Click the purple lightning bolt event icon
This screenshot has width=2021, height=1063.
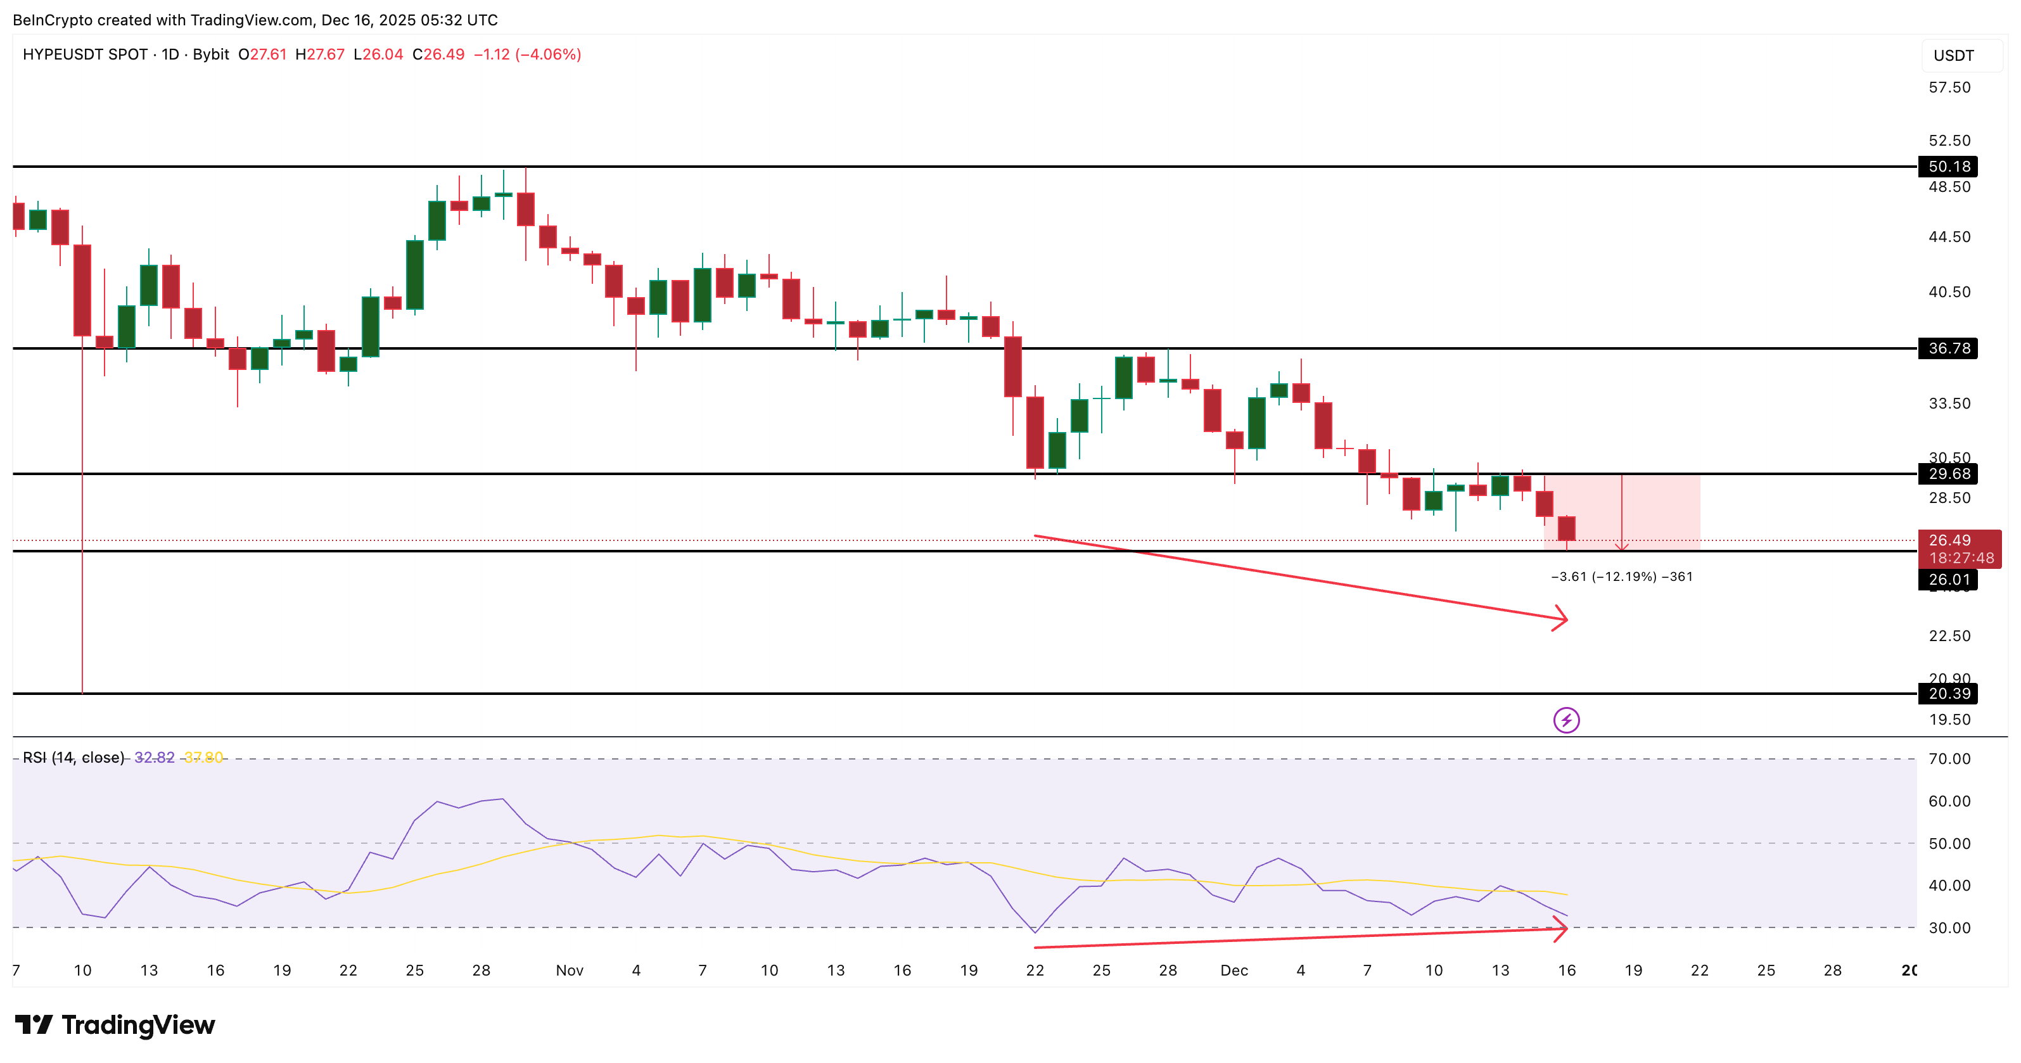[x=1566, y=720]
